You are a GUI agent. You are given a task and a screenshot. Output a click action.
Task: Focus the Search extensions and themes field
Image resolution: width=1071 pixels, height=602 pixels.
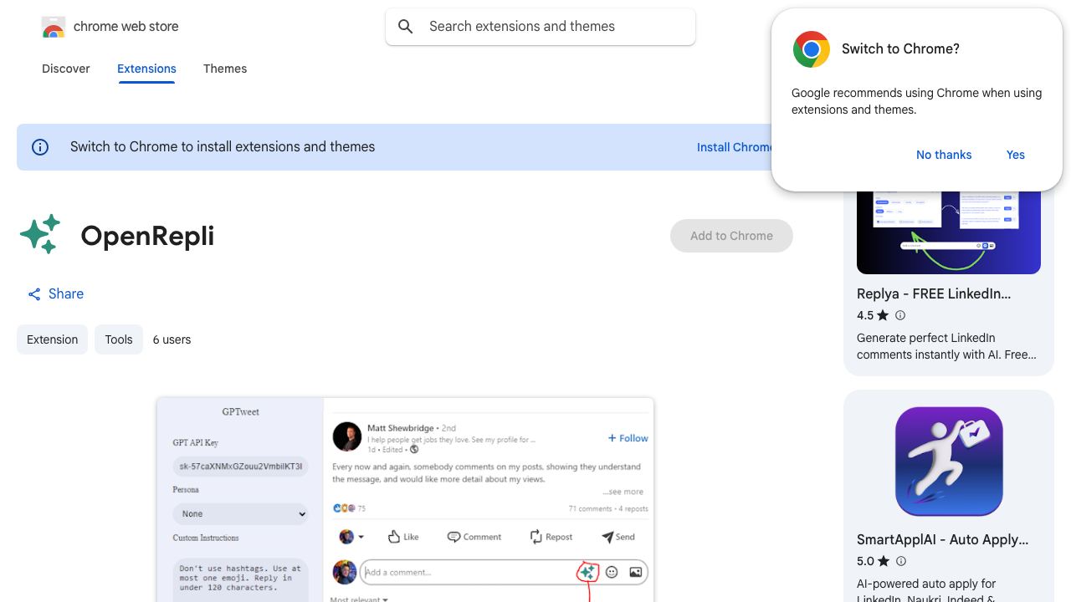coord(541,27)
